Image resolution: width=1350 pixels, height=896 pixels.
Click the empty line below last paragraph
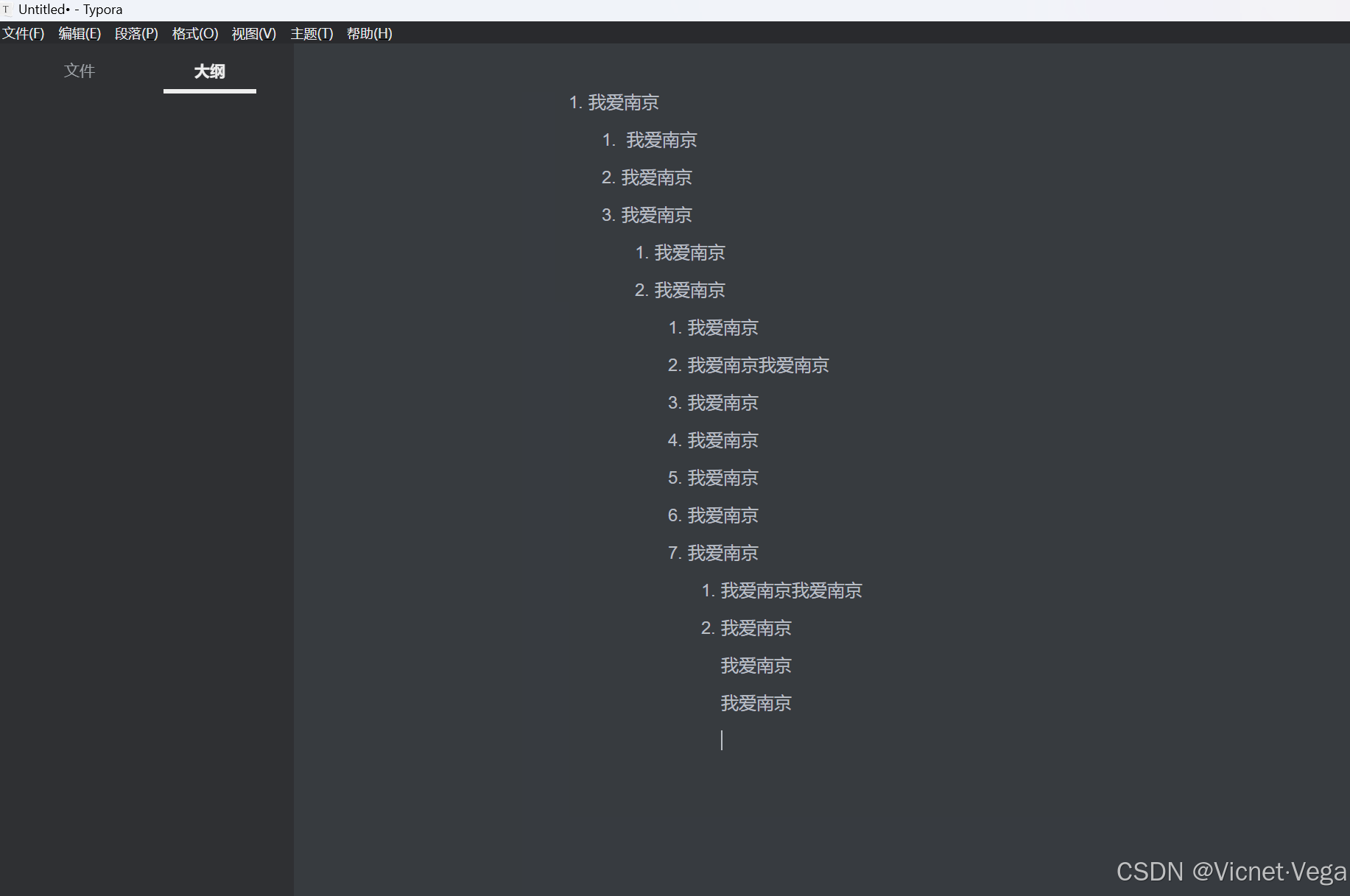pos(736,741)
